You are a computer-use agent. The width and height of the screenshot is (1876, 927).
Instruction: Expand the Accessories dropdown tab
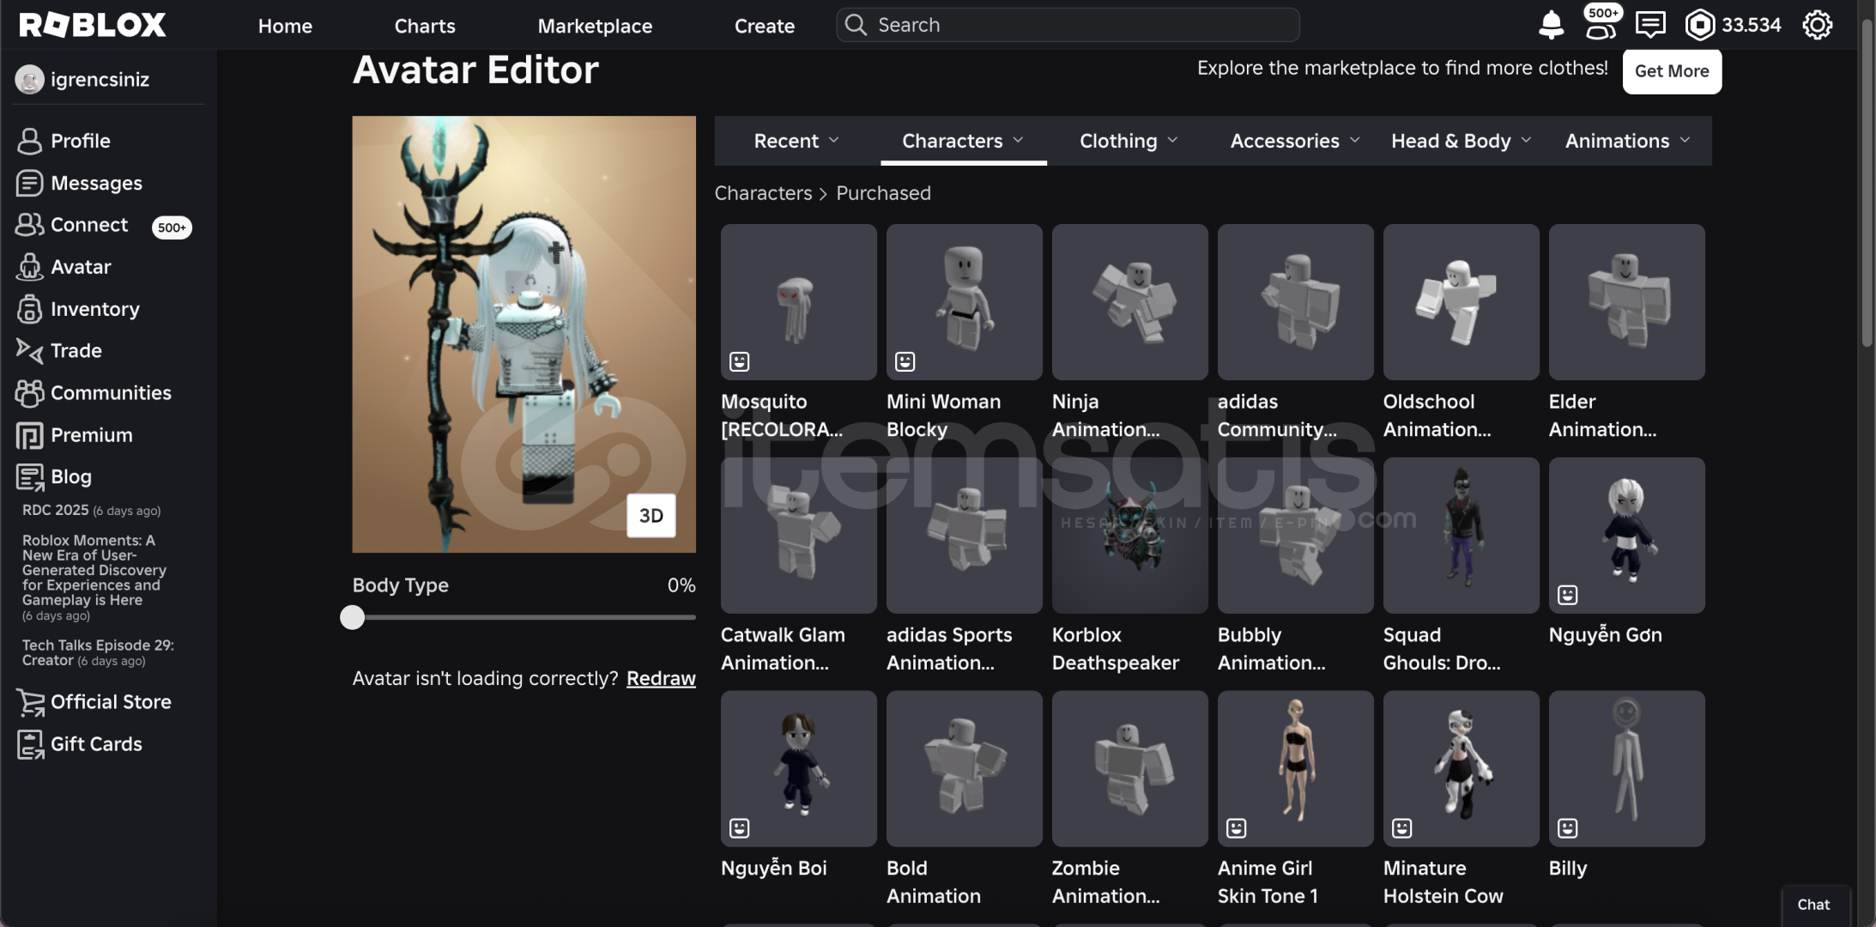click(1295, 141)
